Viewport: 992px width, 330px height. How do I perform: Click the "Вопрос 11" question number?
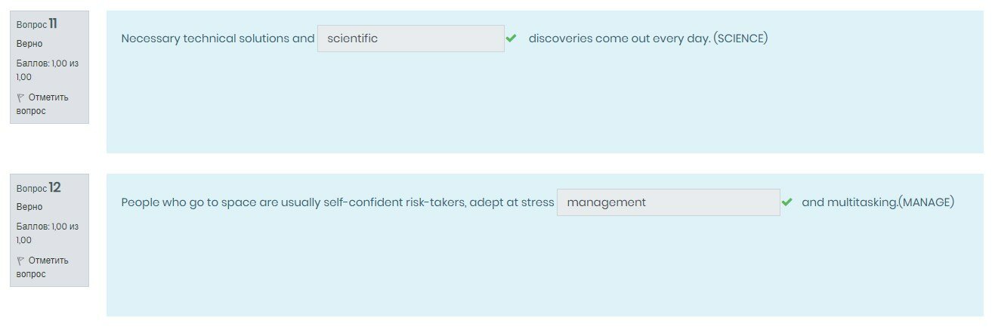[37, 24]
